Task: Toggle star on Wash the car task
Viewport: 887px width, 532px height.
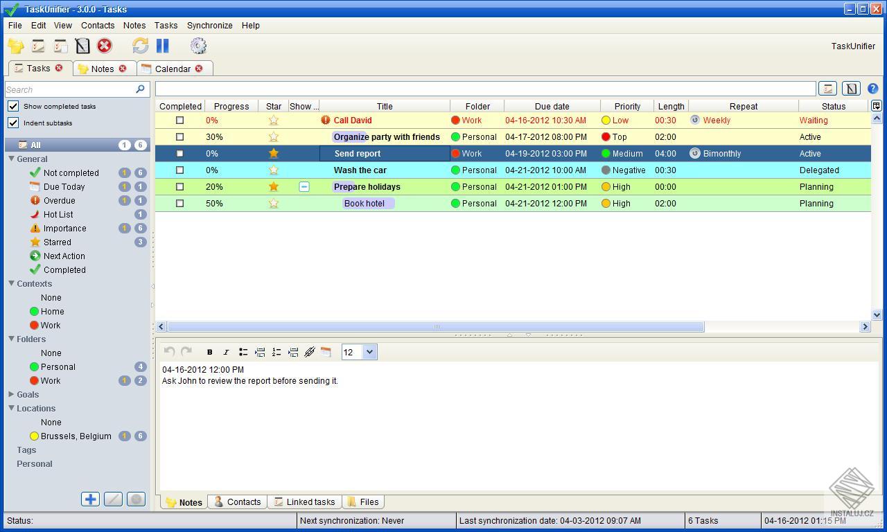Action: (274, 170)
